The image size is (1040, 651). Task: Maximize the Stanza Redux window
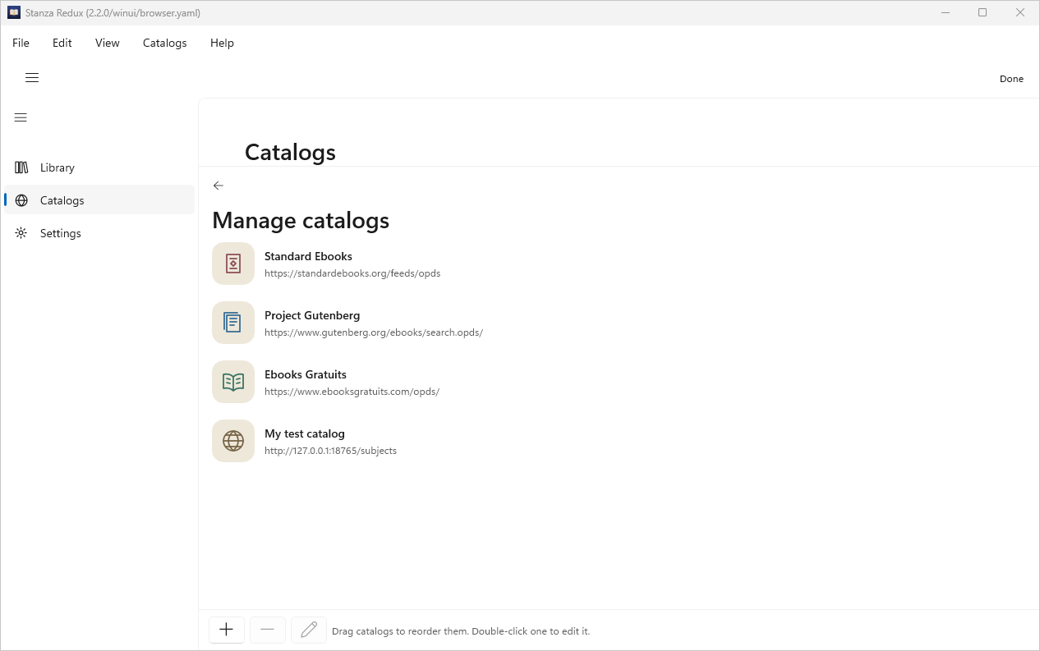click(x=982, y=12)
